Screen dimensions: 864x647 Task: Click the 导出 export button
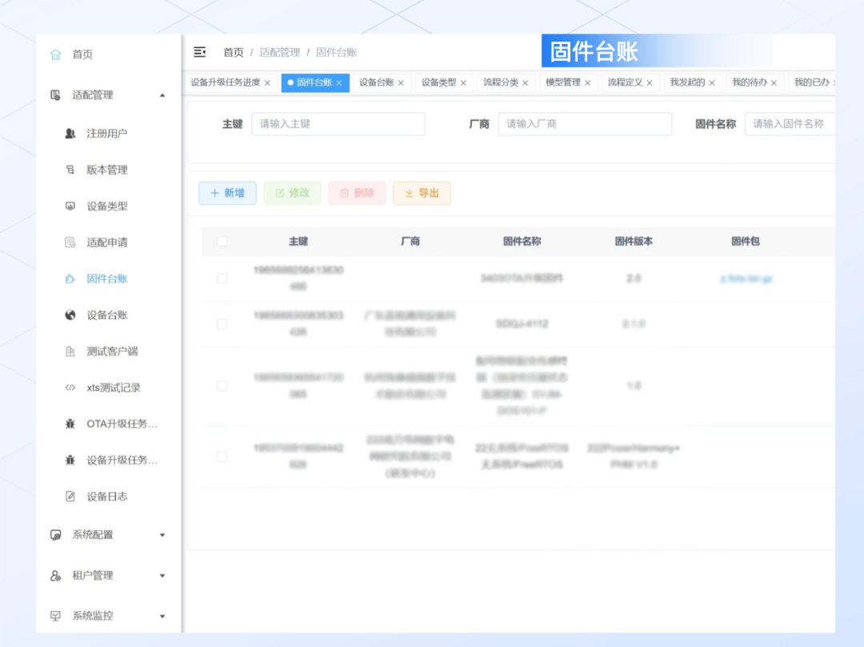[422, 193]
